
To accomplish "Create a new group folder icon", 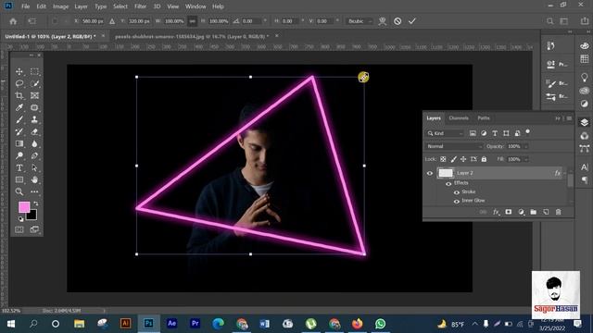I will click(x=534, y=212).
